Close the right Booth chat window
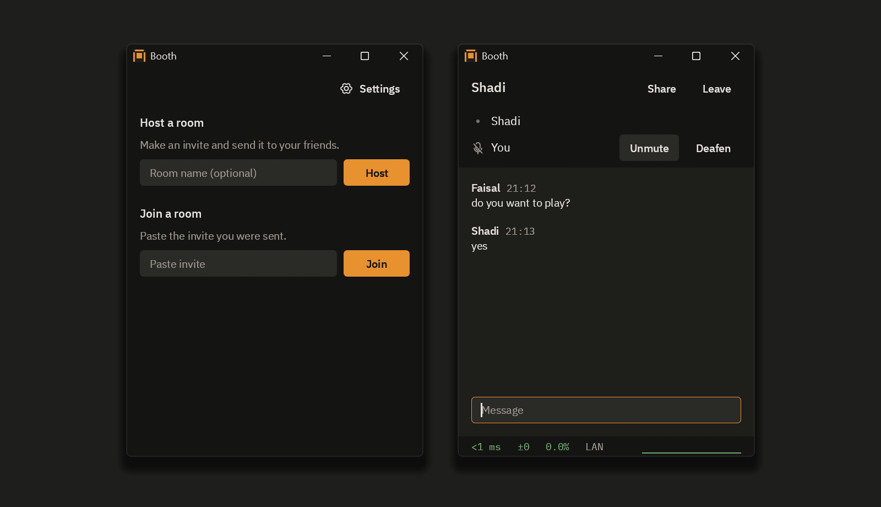 pos(735,56)
